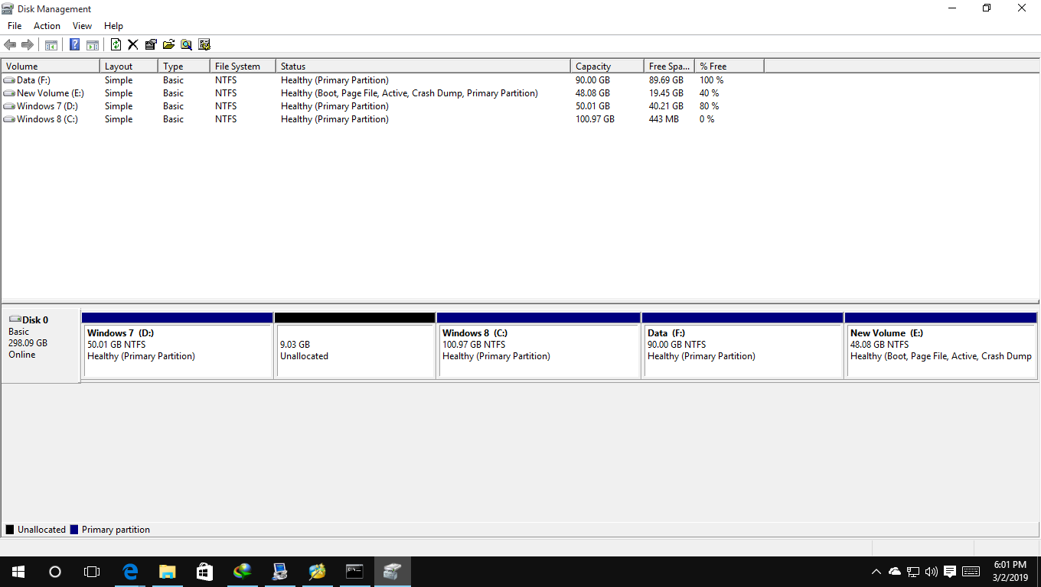Sort by the Type column header
Screen dimensions: 1041x587
click(184, 66)
